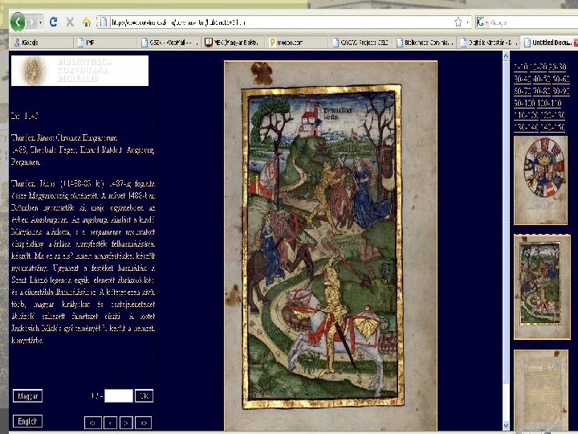Open page range link 50-60
The width and height of the screenshot is (578, 434).
pos(561,79)
